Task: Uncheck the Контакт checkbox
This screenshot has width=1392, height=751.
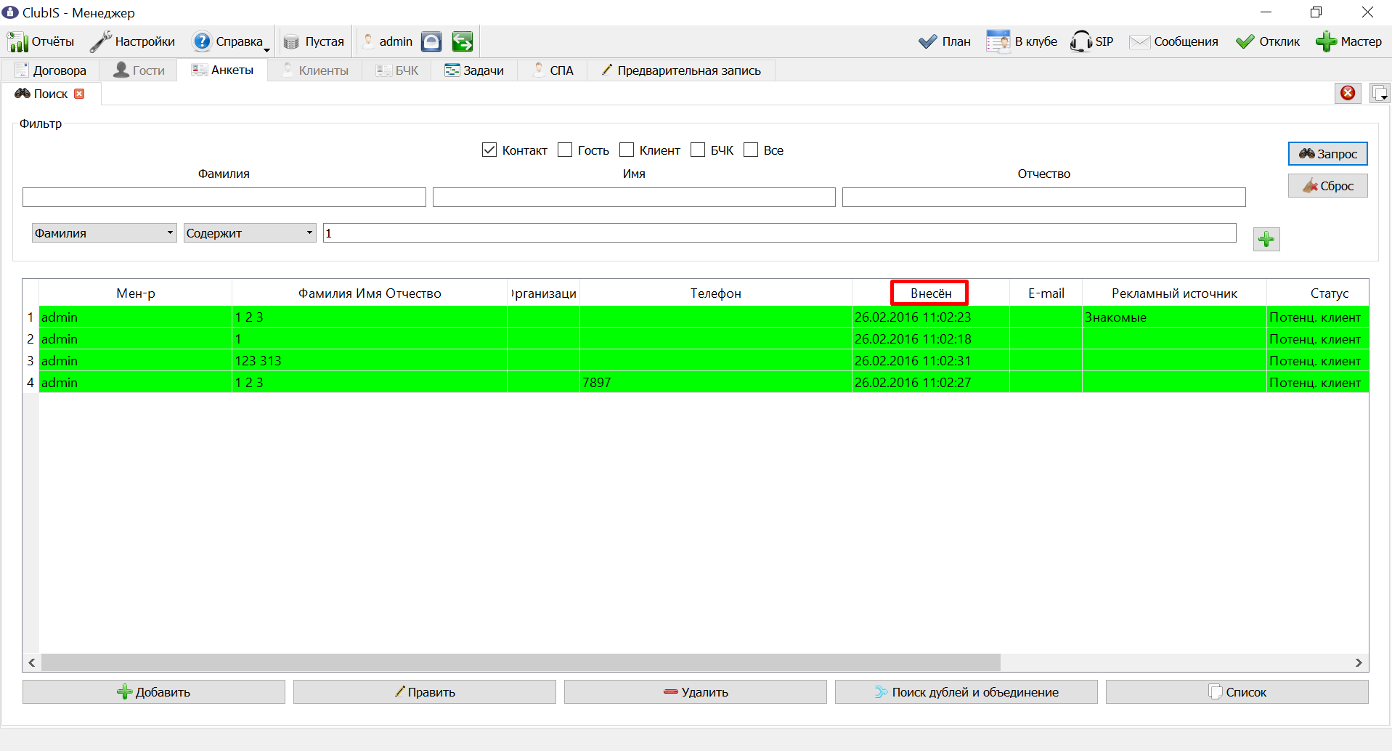Action: (x=489, y=150)
